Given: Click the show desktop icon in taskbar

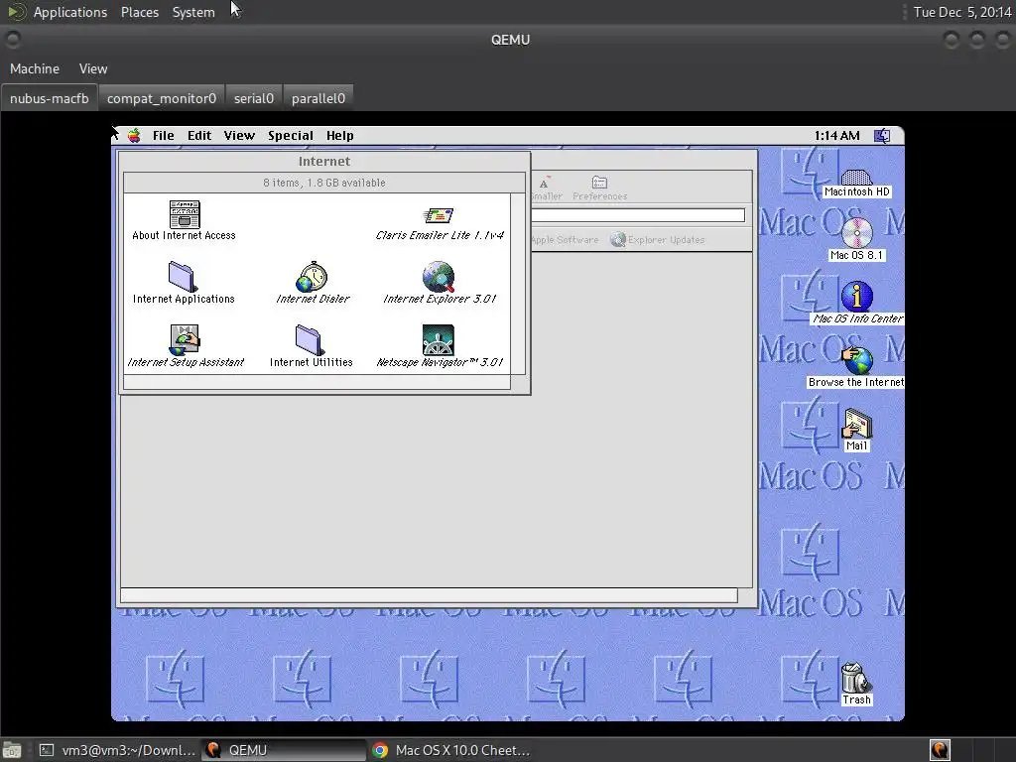Looking at the screenshot, I should (12, 750).
